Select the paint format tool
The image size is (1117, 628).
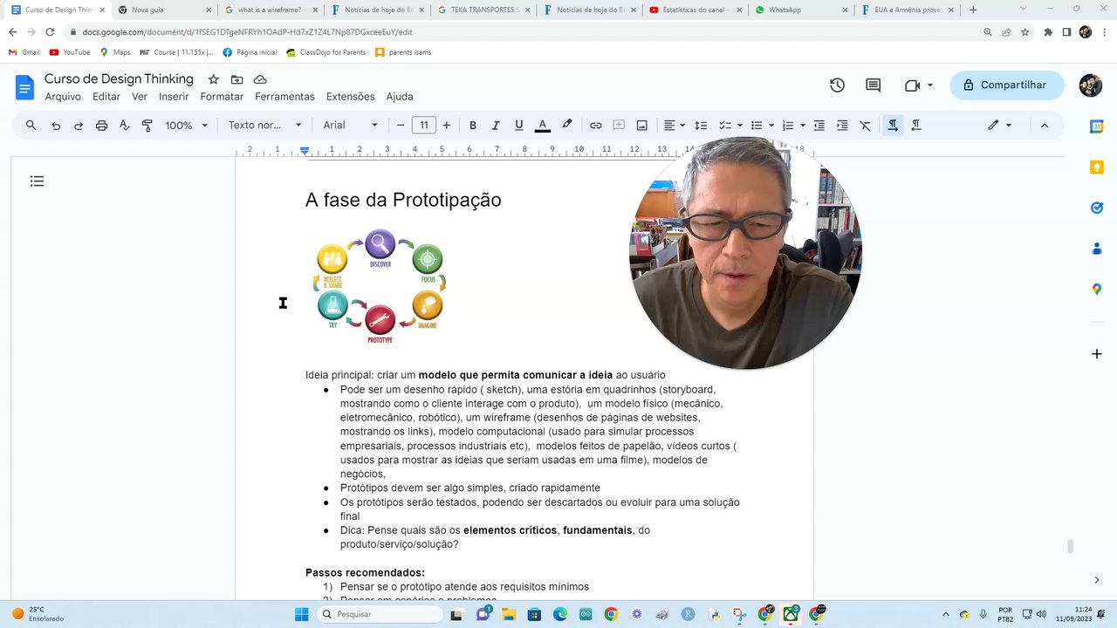coord(147,126)
